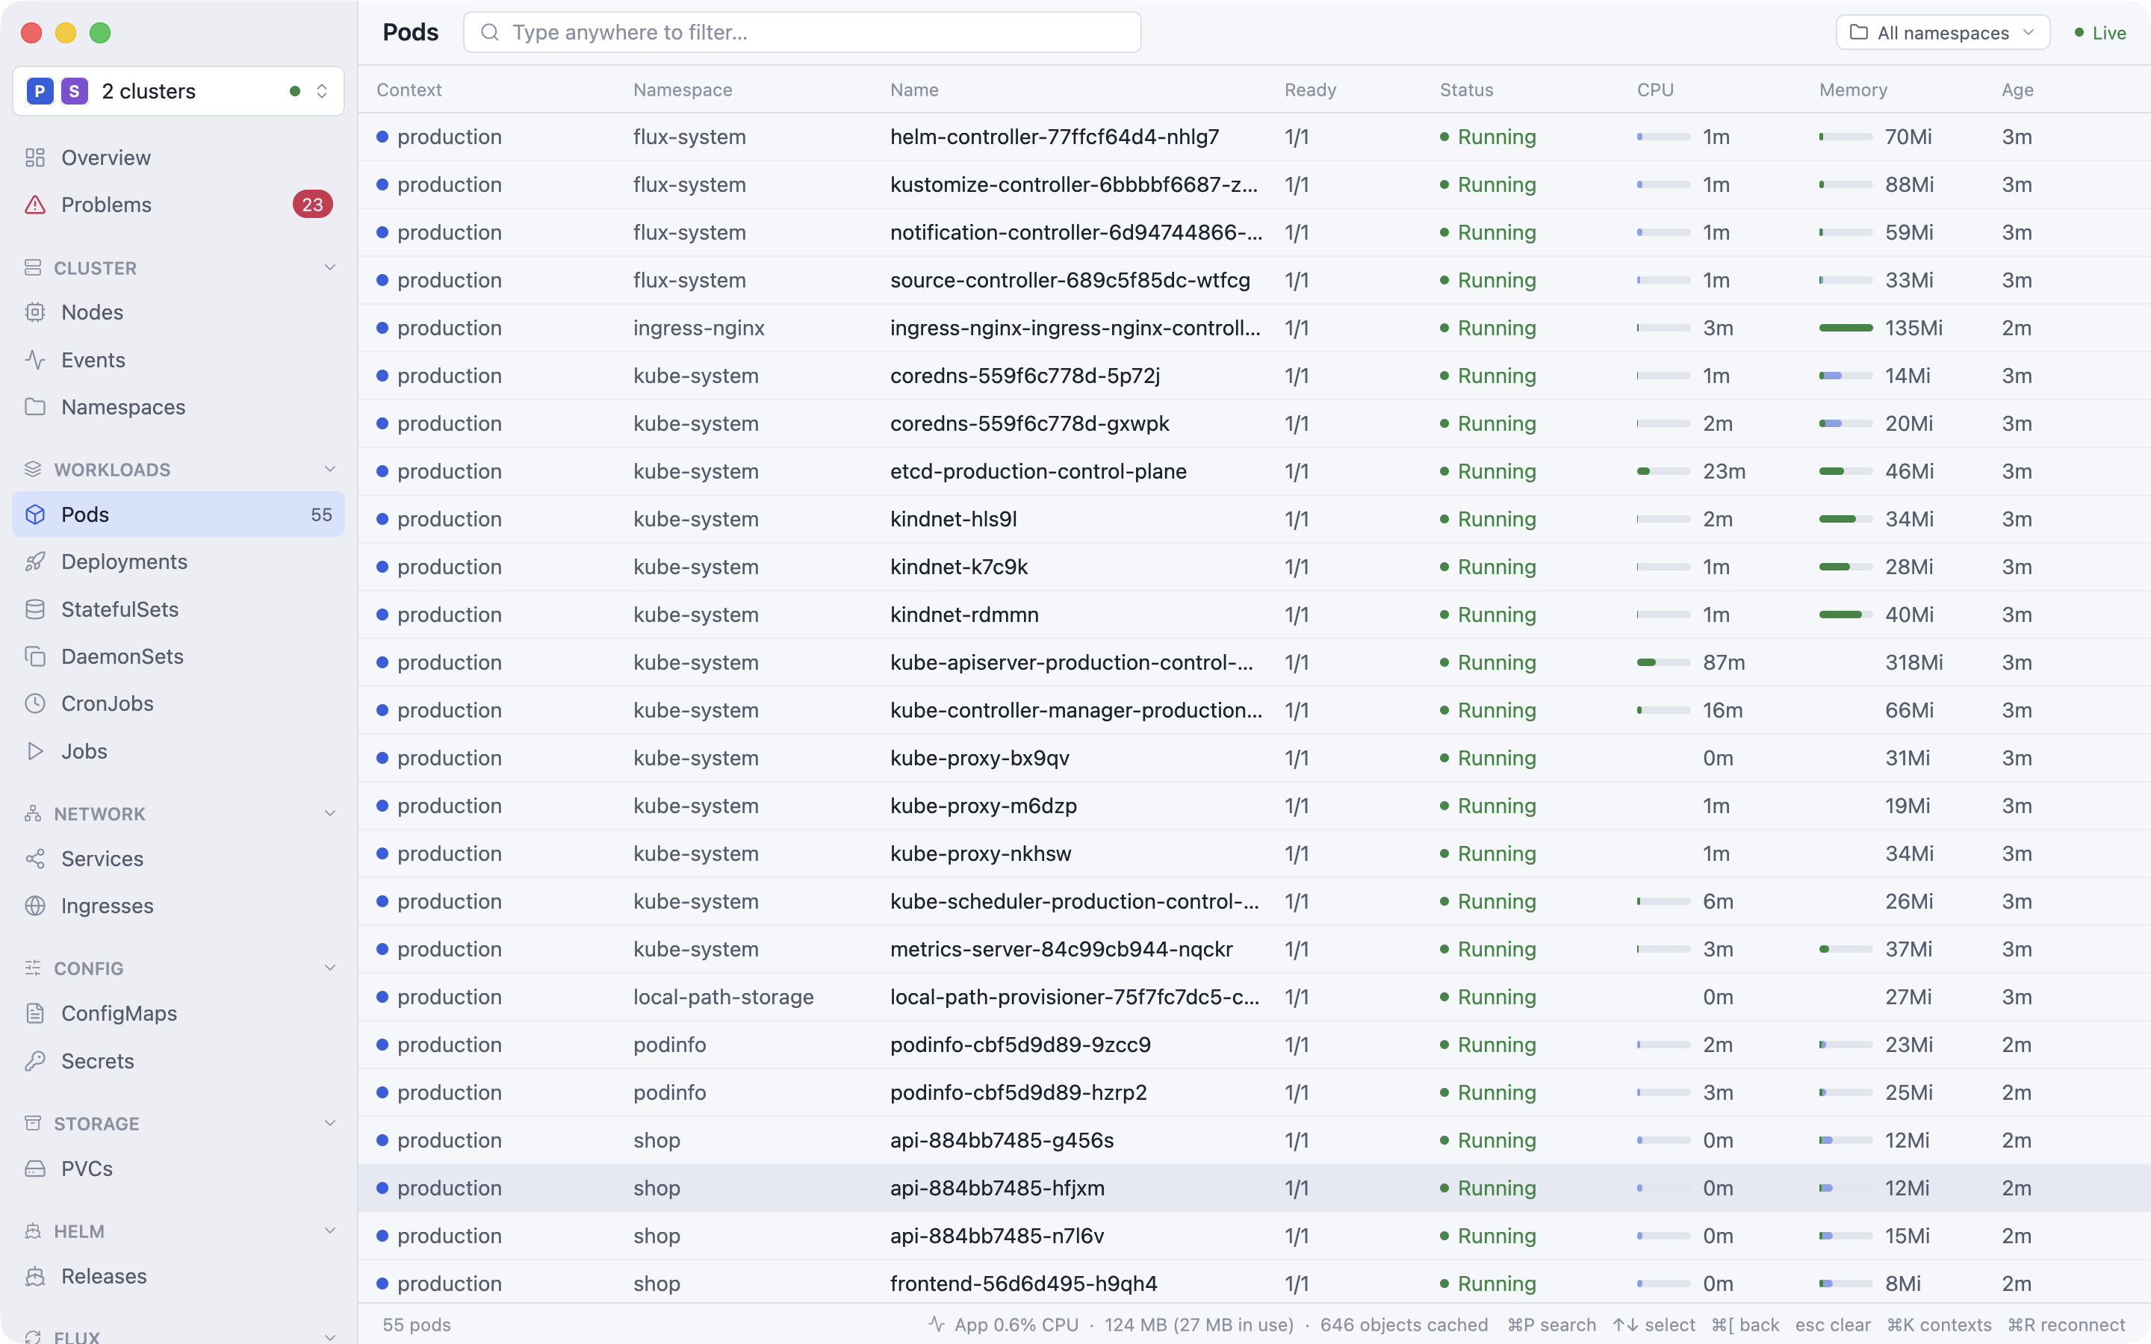This screenshot has width=2151, height=1344.
Task: Click the search magnifier icon in filter box
Action: click(490, 32)
